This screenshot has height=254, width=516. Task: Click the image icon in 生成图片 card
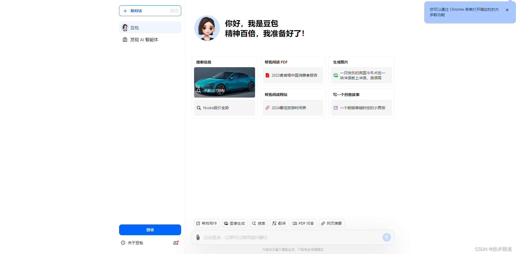click(336, 75)
